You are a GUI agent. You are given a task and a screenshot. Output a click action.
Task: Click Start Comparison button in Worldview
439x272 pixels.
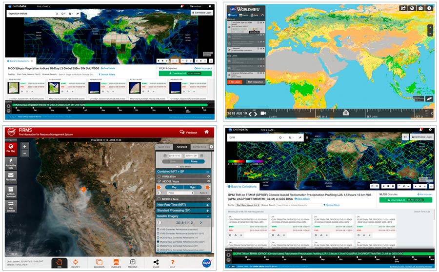click(255, 82)
